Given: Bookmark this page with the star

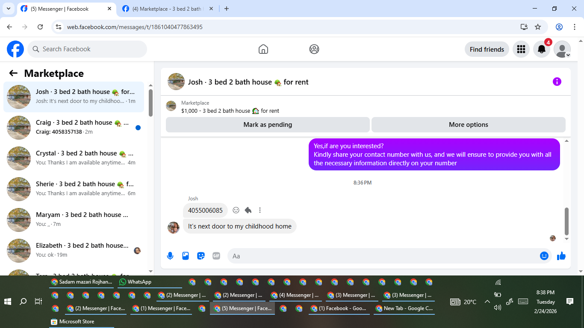Looking at the screenshot, I should click(x=538, y=27).
